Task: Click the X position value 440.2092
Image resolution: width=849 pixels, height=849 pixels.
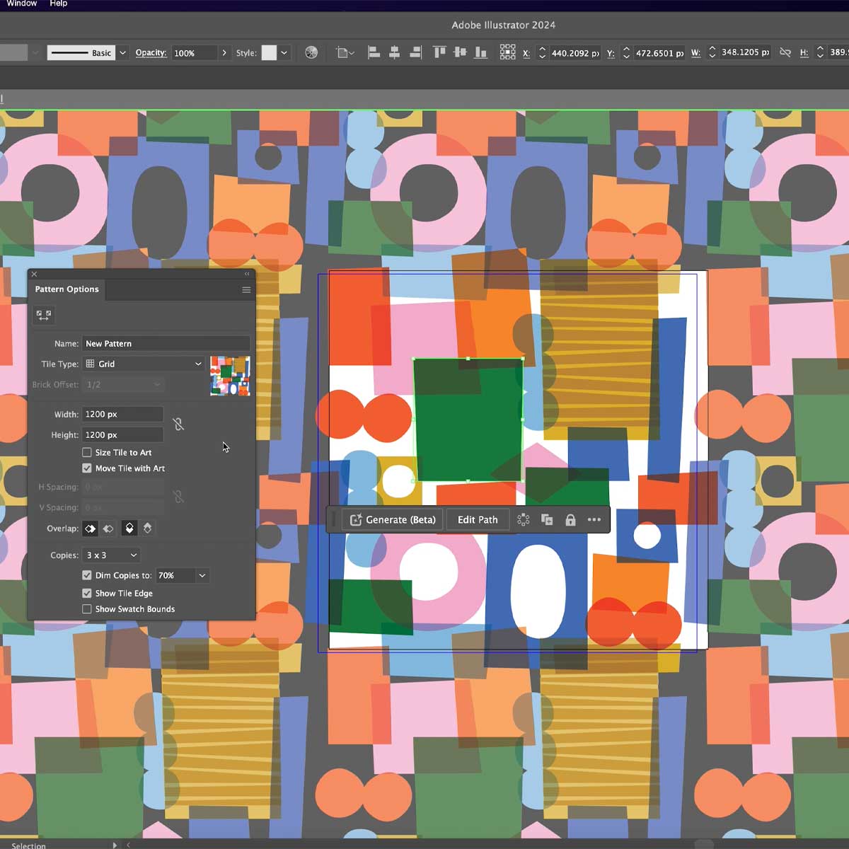Action: [574, 53]
